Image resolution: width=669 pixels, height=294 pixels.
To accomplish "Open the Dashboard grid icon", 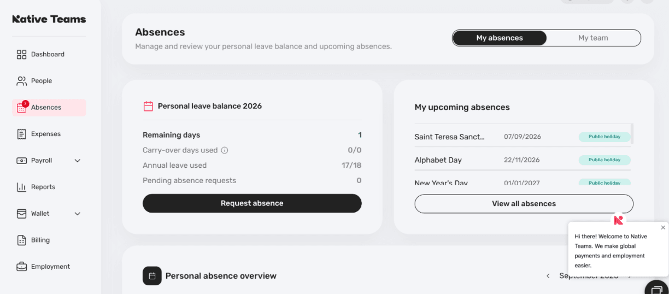I will click(x=21, y=55).
